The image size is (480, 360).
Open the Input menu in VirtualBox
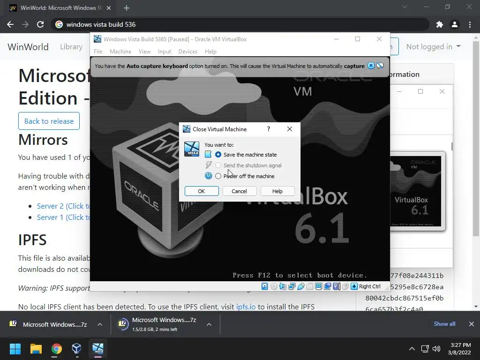click(x=165, y=52)
